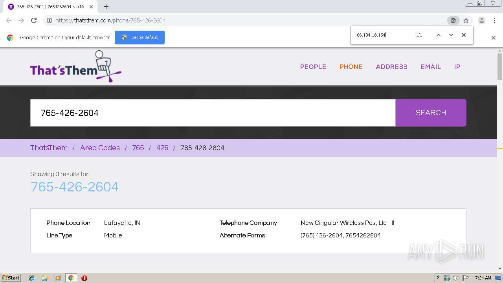The height and width of the screenshot is (283, 503).
Task: Click the purple SEARCH button
Action: pos(431,113)
